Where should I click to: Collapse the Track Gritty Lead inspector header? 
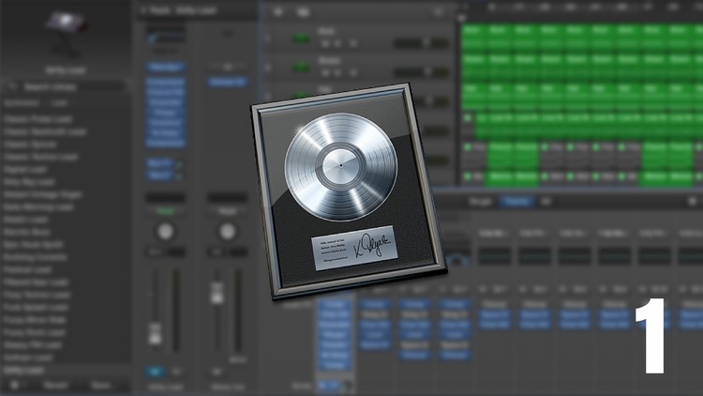[144, 10]
